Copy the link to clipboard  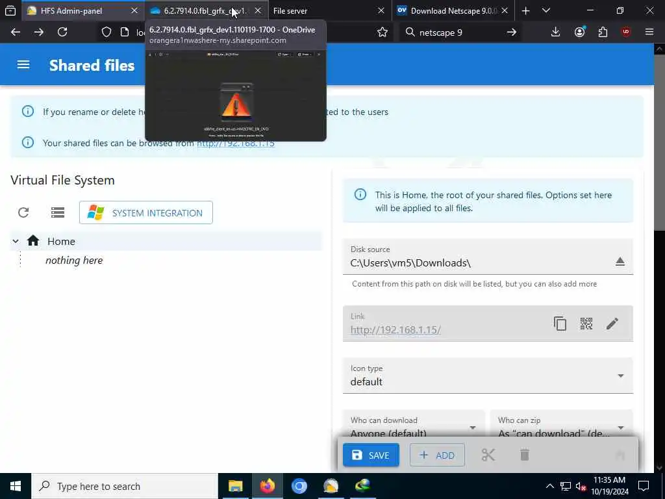(560, 324)
